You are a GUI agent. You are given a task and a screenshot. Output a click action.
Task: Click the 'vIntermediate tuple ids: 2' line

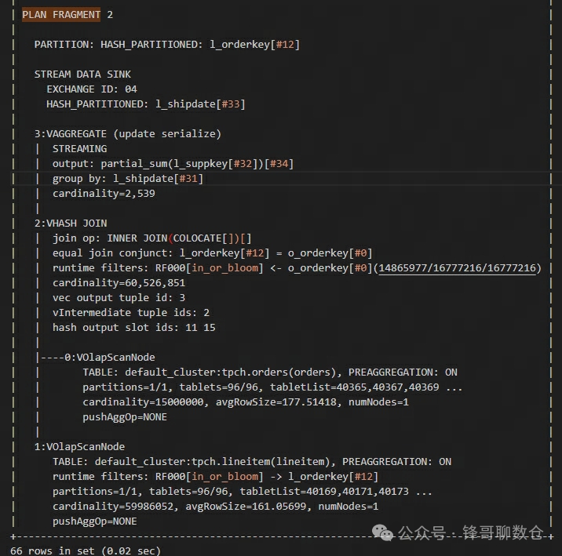[x=131, y=313]
